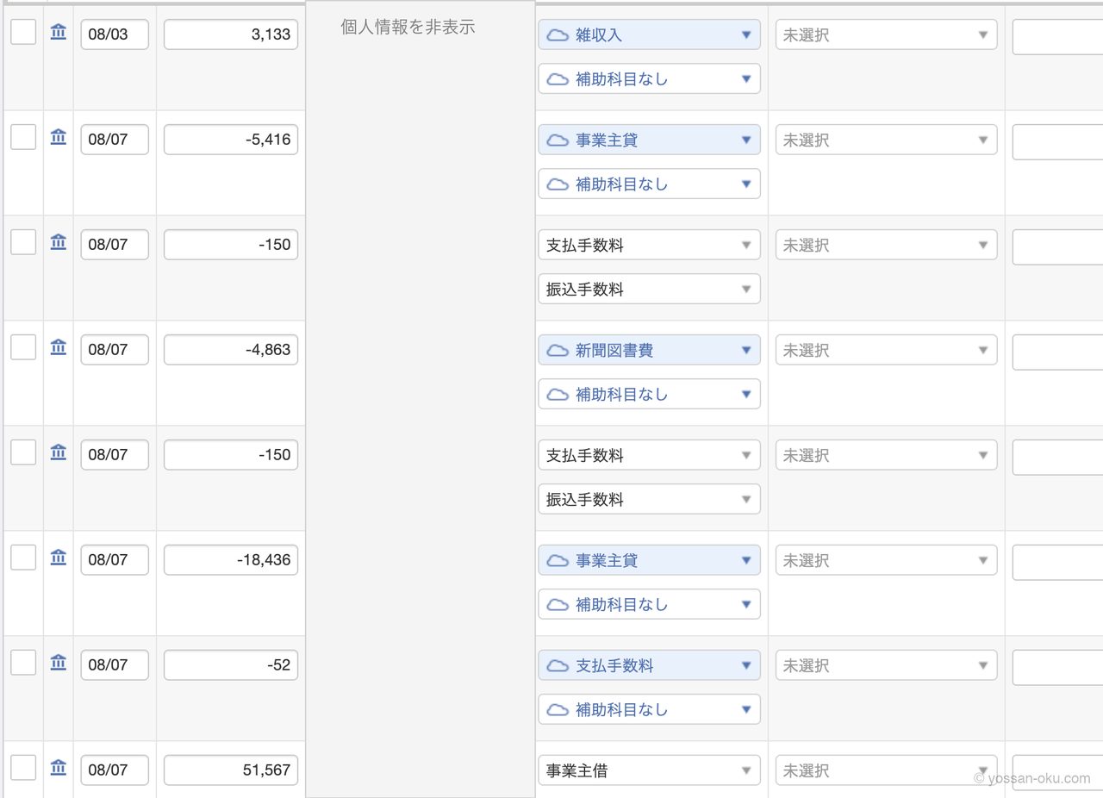Viewport: 1103px width, 798px height.
Task: Open the 事業主借 account dropdown
Action: coord(650,770)
